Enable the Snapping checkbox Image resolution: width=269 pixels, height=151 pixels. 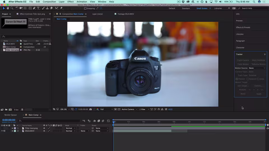pos(85,8)
